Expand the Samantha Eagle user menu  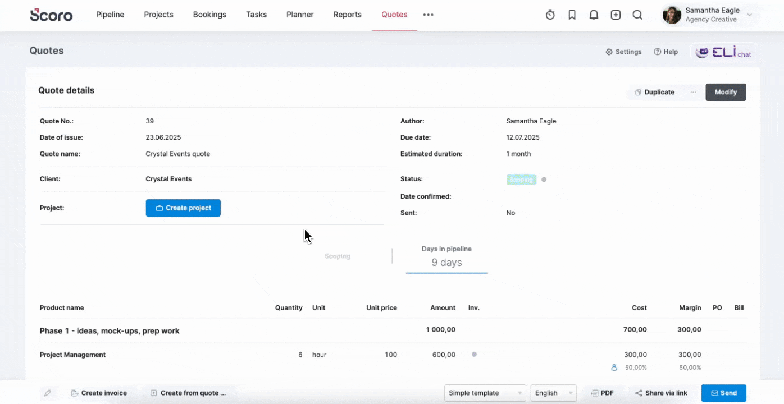(708, 15)
